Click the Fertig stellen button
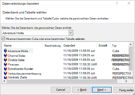Screen dimensions: 135x95 click(123, 90)
